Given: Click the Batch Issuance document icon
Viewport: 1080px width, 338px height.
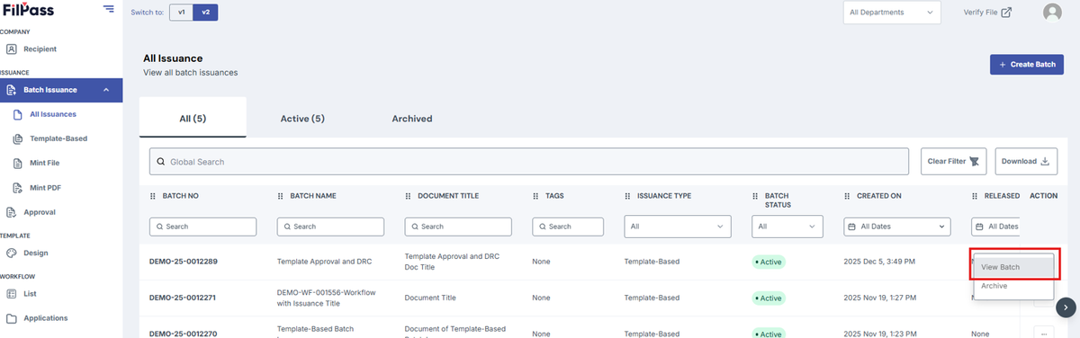Looking at the screenshot, I should point(12,90).
